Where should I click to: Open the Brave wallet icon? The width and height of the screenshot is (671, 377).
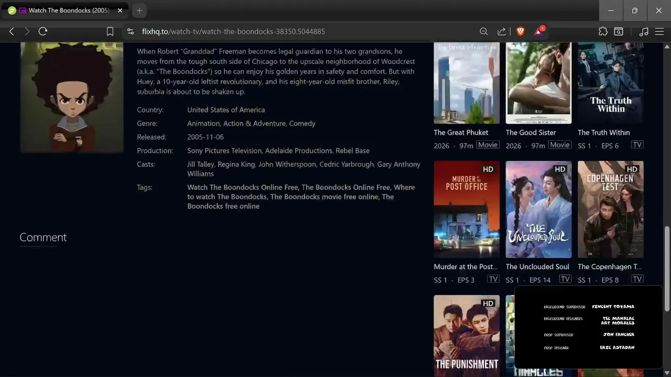coord(619,31)
